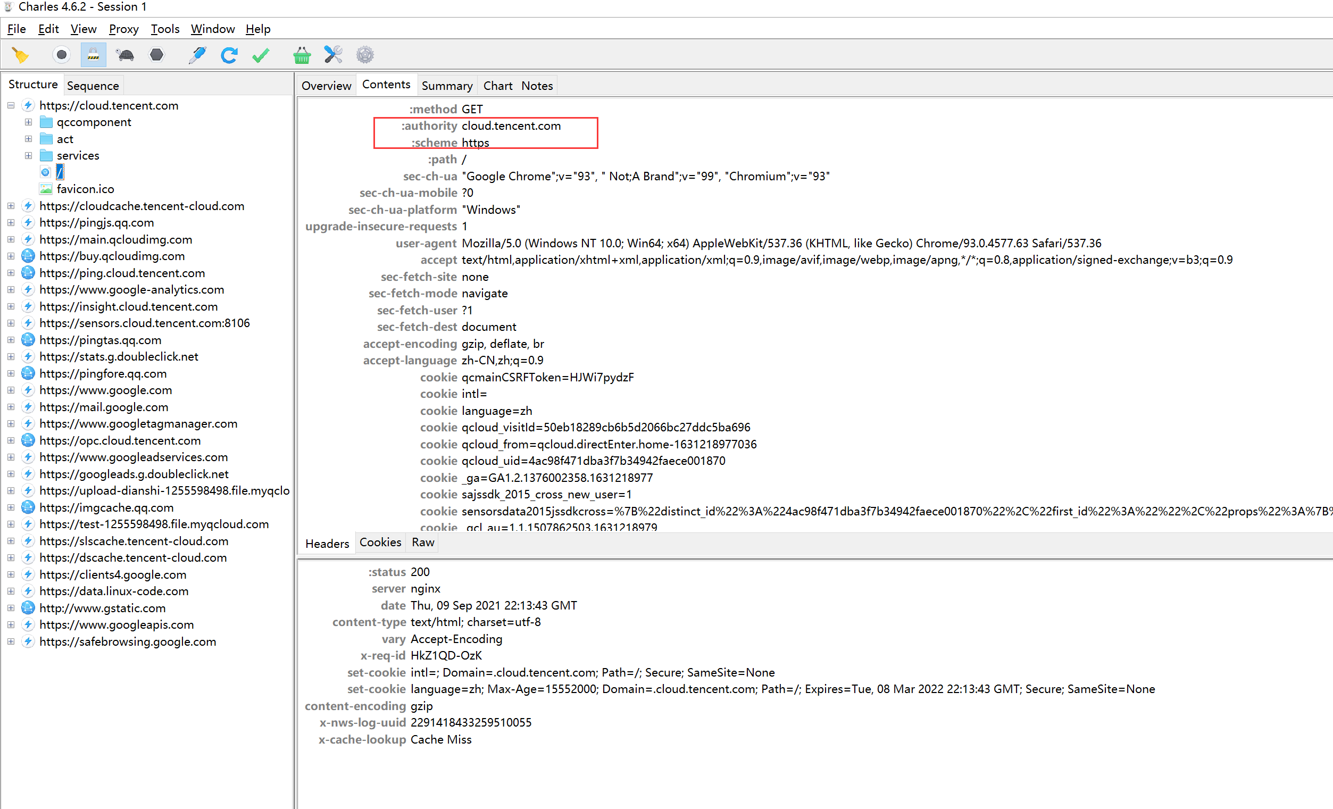This screenshot has width=1333, height=809.
Task: Open the Tools menu
Action: click(165, 29)
